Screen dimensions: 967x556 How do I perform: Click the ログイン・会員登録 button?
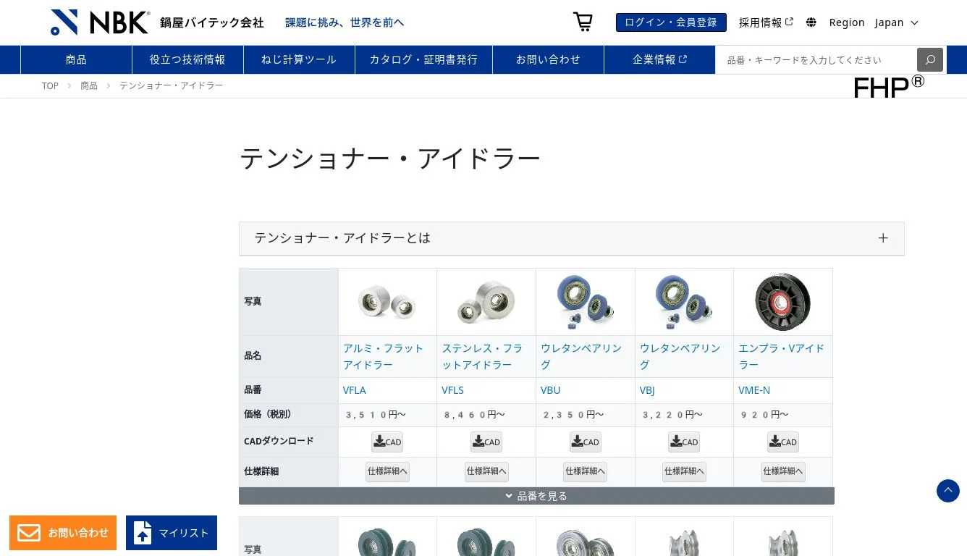(670, 22)
